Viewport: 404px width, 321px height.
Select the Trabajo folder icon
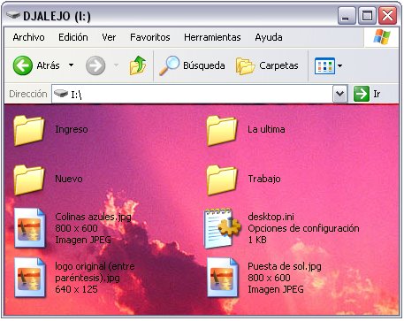(x=222, y=180)
